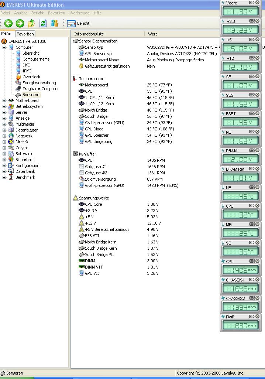
Task: Click the Temperaturen thermometer icon
Action: (75, 79)
